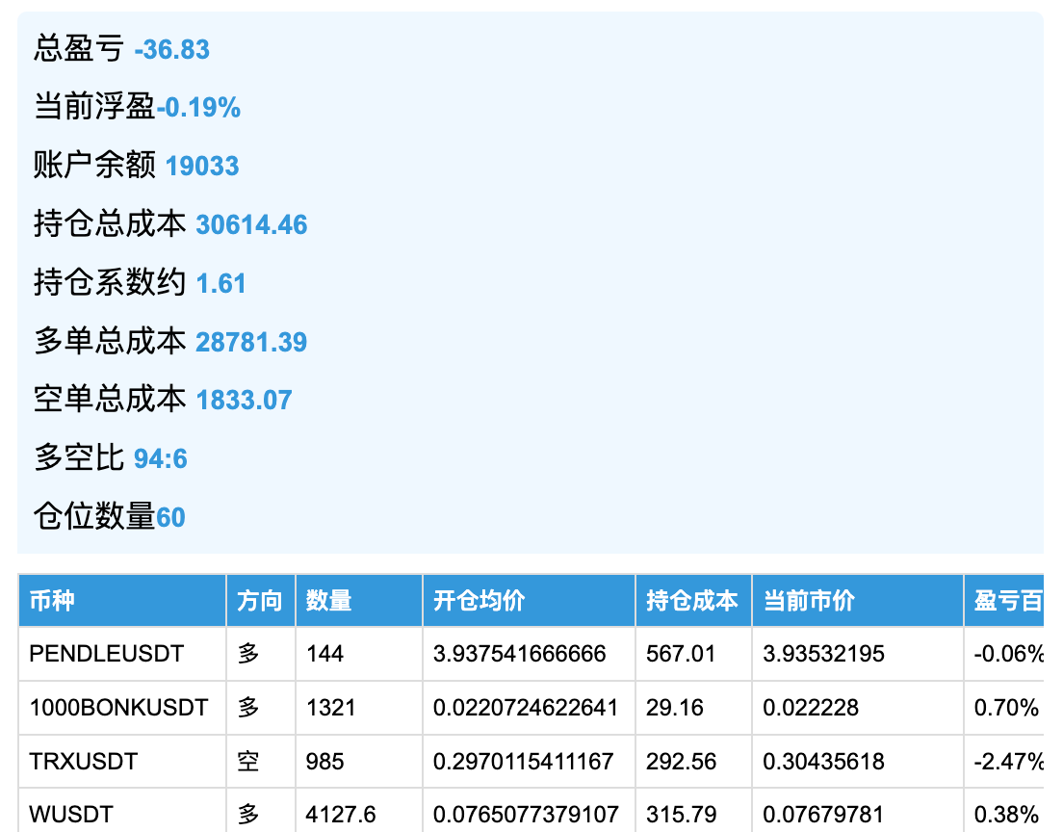Click the 账户余额 label

95,166
